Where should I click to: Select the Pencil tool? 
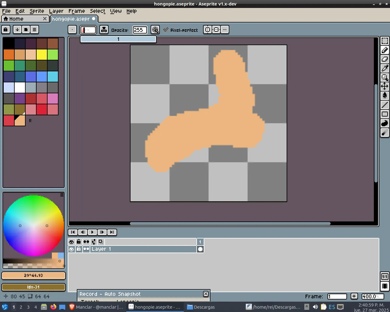pyautogui.click(x=385, y=50)
